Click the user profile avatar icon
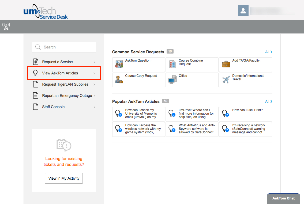 click(x=243, y=11)
